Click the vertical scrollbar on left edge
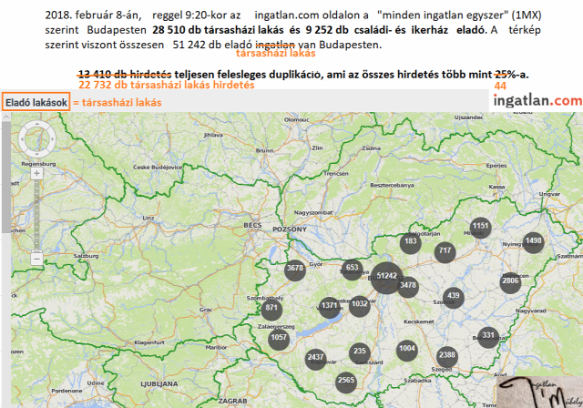583x408 pixels. [x=6, y=177]
